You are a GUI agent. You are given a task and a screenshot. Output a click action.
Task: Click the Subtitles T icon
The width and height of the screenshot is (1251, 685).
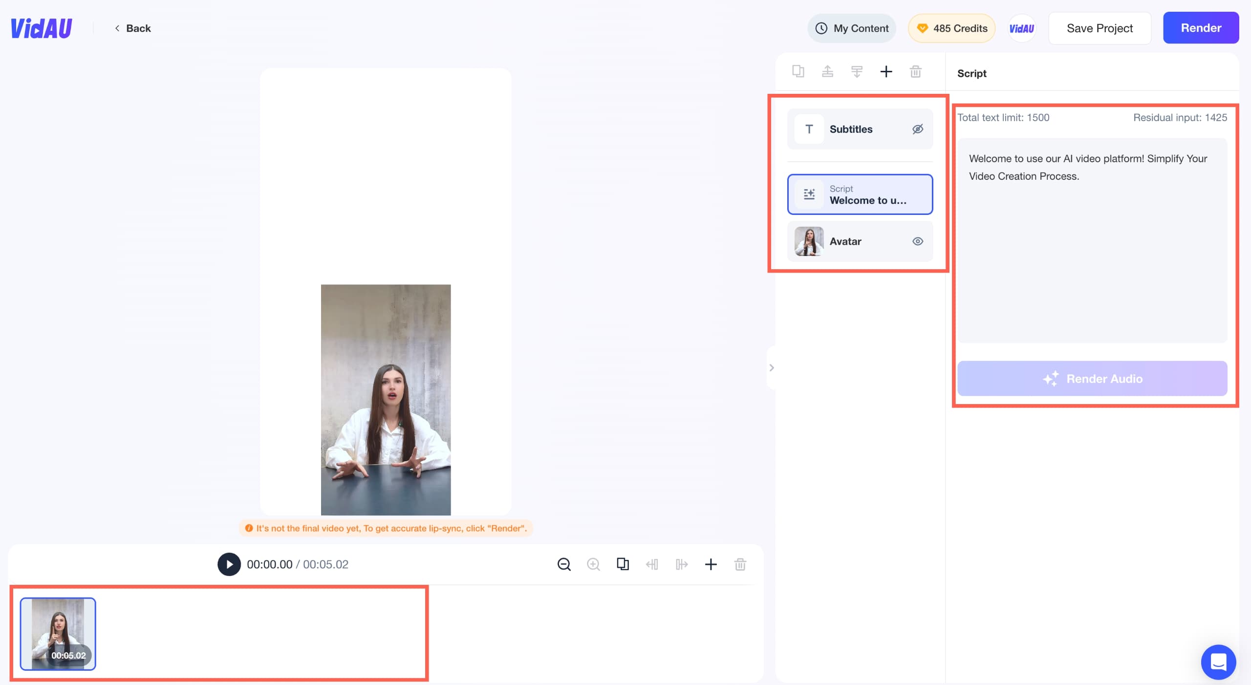pyautogui.click(x=809, y=129)
